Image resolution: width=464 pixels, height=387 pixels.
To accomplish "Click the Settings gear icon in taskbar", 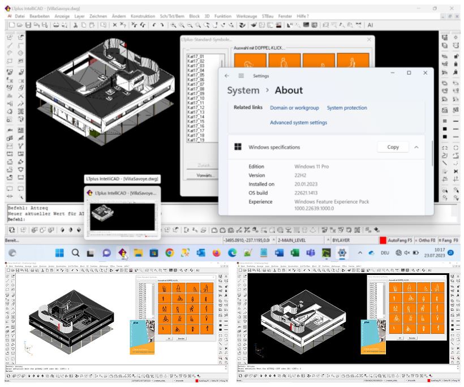I will 342,253.
